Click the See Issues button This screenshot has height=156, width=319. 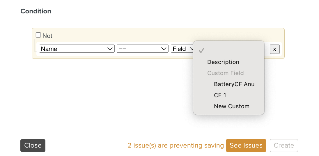[x=246, y=146]
